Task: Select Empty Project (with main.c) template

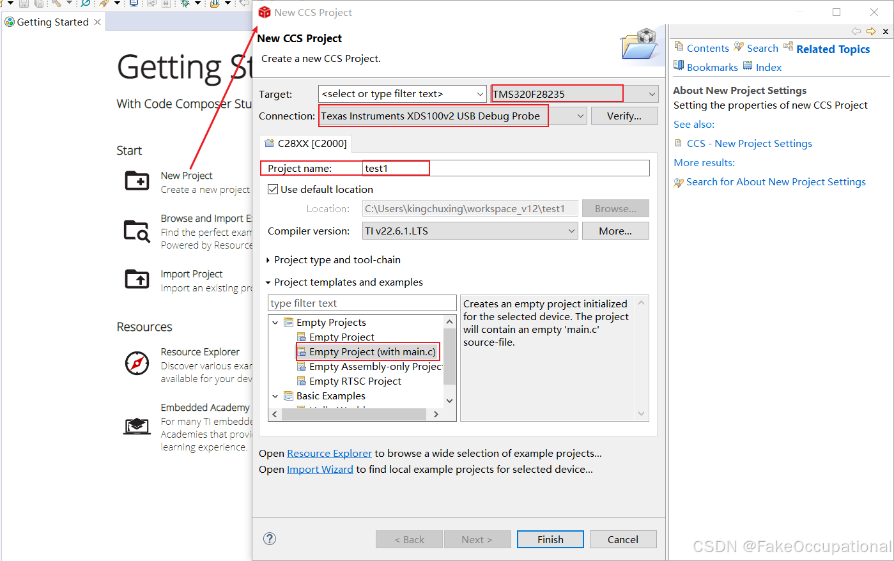Action: click(x=373, y=352)
